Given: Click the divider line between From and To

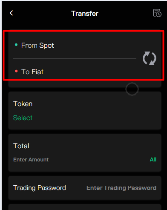Looking at the screenshot, I should click(75, 58).
